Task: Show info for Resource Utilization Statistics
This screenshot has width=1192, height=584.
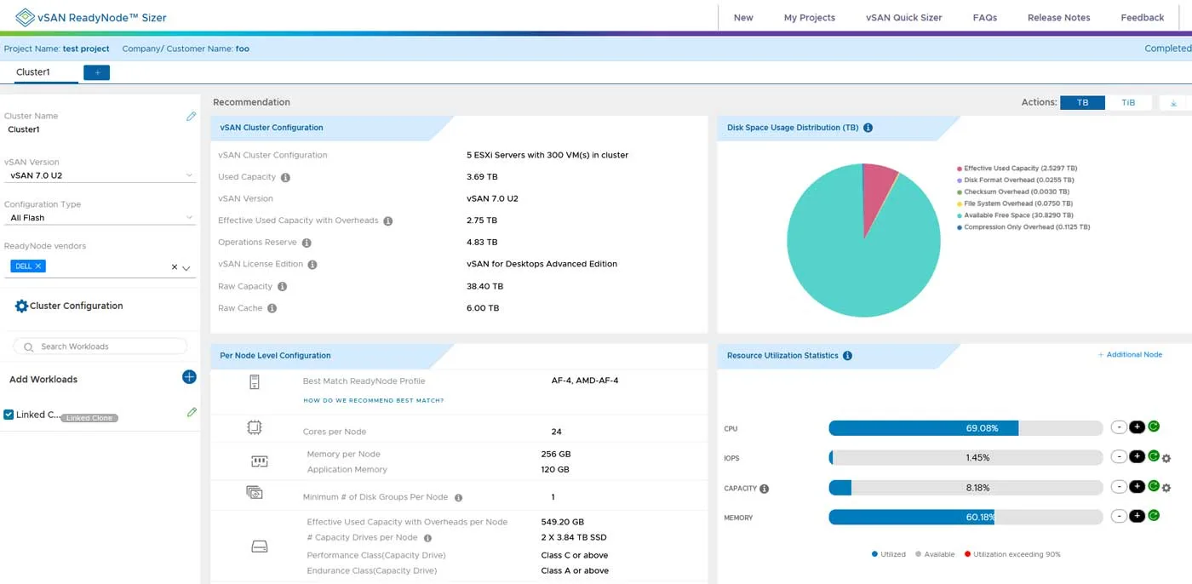Action: coord(847,356)
